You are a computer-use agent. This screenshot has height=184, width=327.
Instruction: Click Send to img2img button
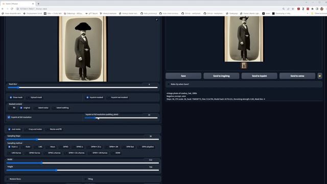221,76
